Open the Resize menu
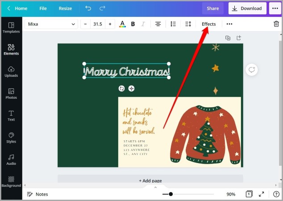This screenshot has height=201, width=283. pos(65,8)
